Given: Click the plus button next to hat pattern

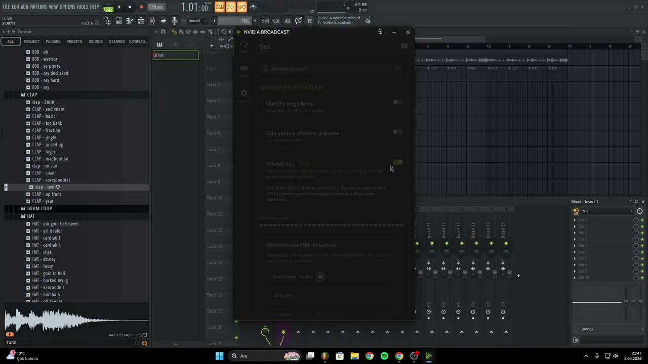Looking at the screenshot, I should (x=255, y=21).
